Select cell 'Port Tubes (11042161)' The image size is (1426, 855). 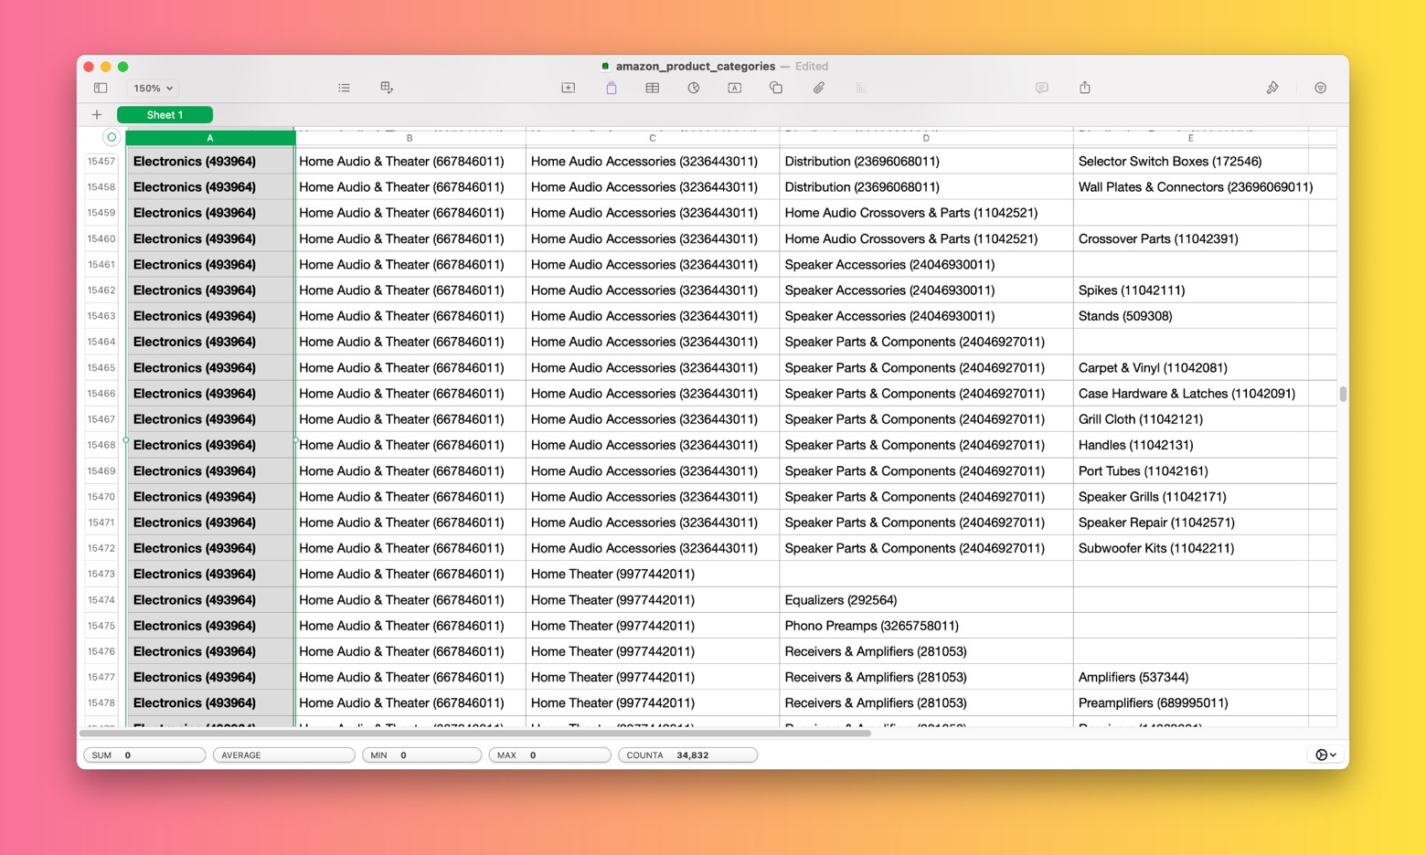[x=1190, y=471]
